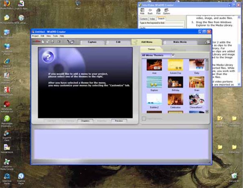Click the blue question mark help icon
The image size is (243, 188).
coord(48,57)
